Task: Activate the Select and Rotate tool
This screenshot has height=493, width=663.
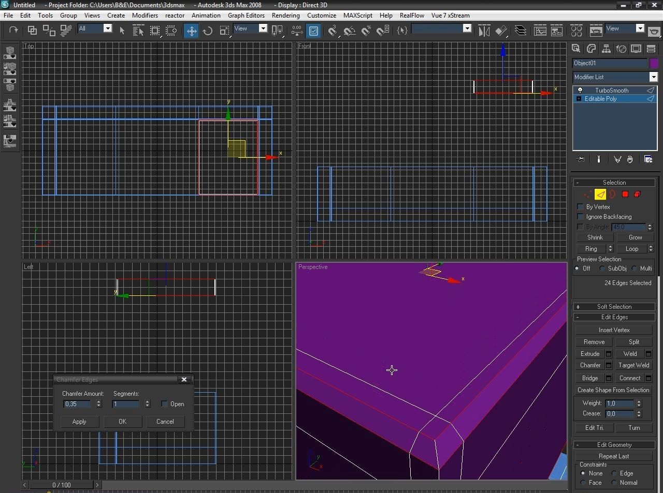Action: [208, 31]
